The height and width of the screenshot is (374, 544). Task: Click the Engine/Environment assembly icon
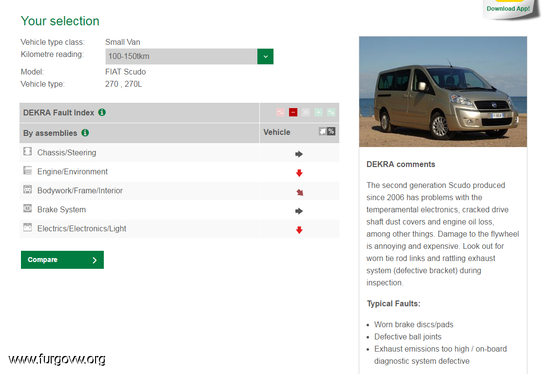pos(27,170)
